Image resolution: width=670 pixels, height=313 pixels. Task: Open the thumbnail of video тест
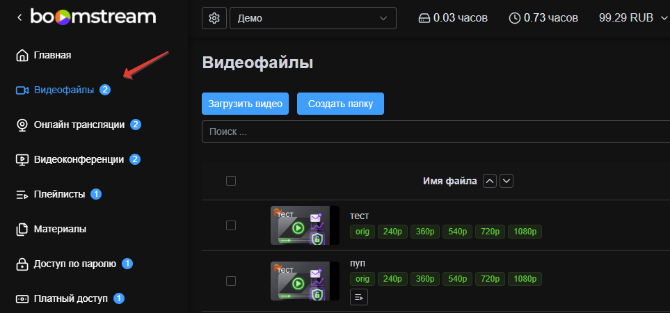(x=305, y=225)
